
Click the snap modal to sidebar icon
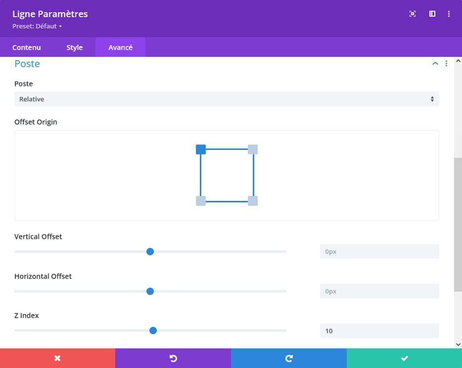[x=432, y=14]
